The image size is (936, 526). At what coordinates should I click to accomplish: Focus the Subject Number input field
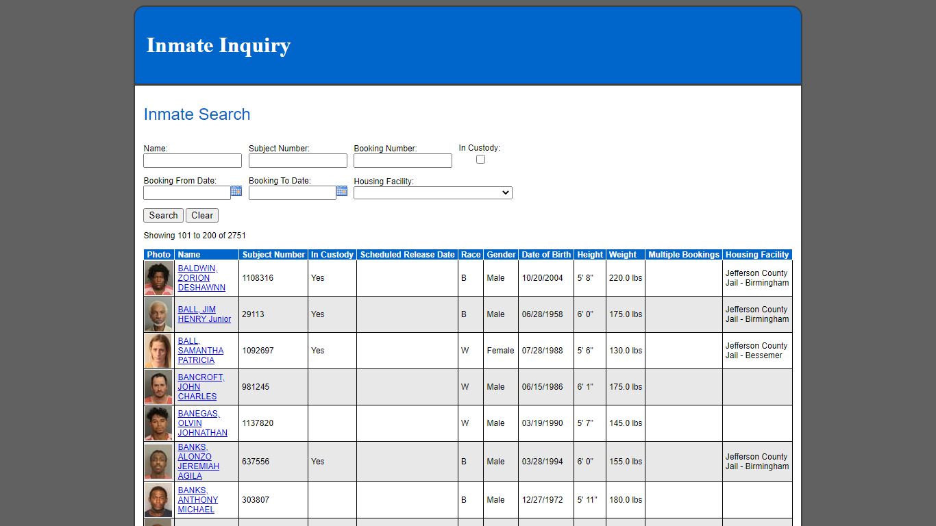tap(298, 160)
